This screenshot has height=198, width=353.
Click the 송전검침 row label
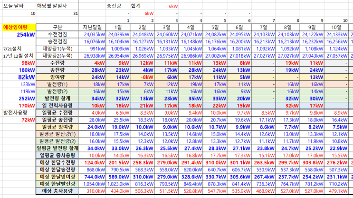point(57,41)
